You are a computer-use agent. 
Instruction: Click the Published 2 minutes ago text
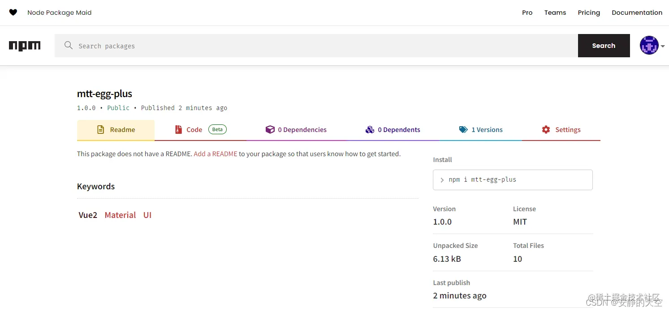(x=184, y=108)
